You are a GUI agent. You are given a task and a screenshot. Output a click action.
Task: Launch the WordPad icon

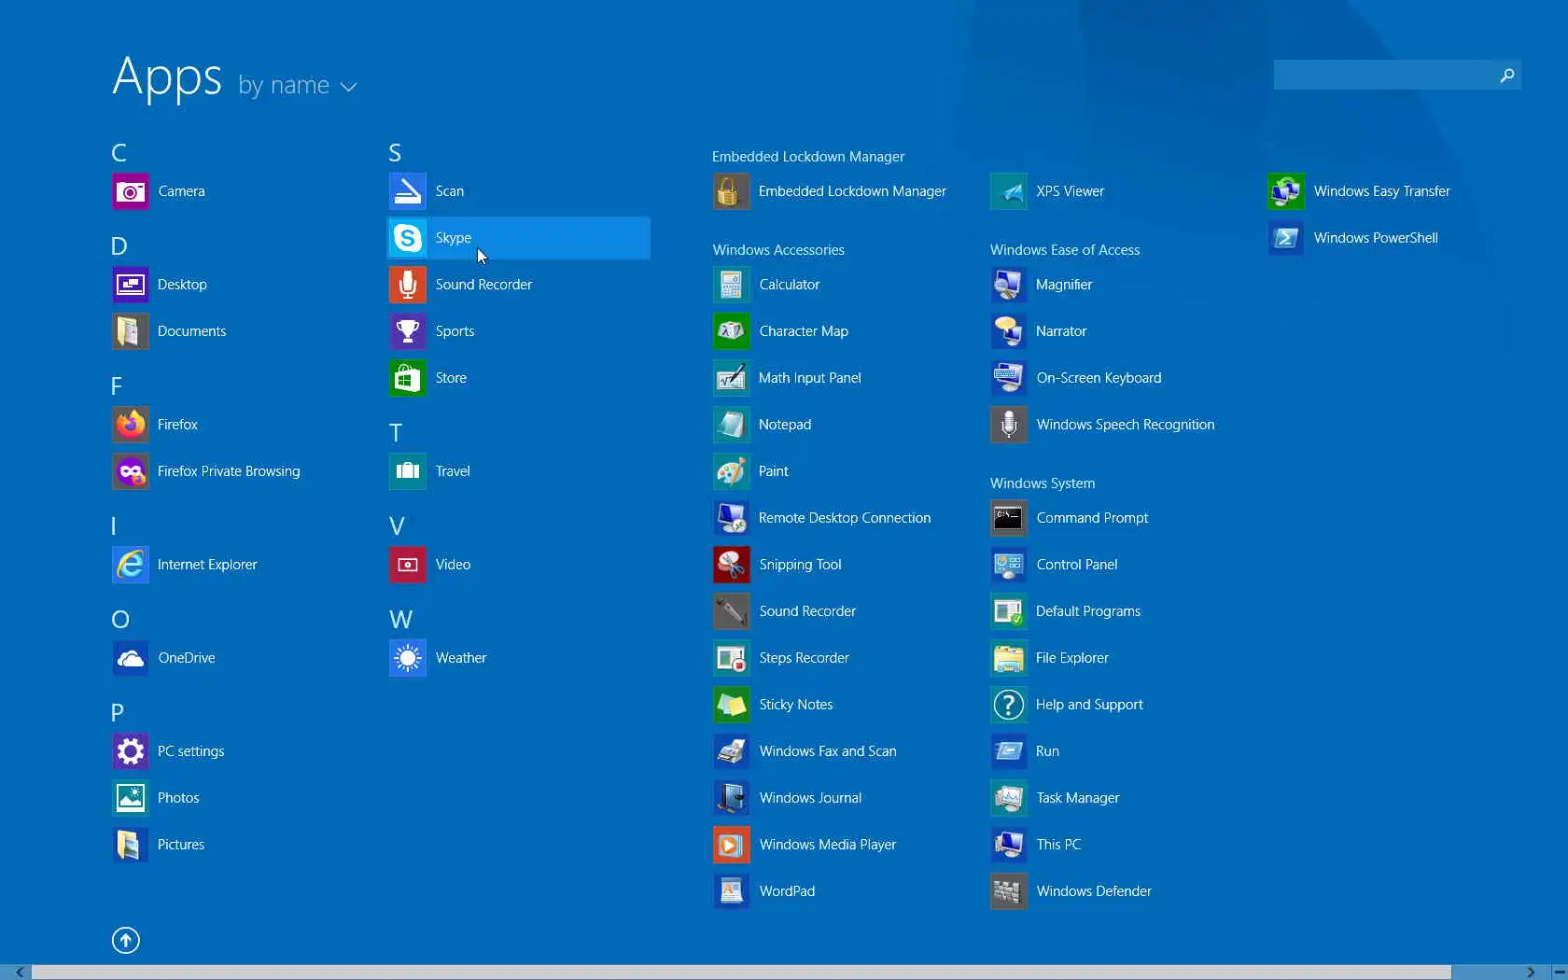[x=732, y=891]
